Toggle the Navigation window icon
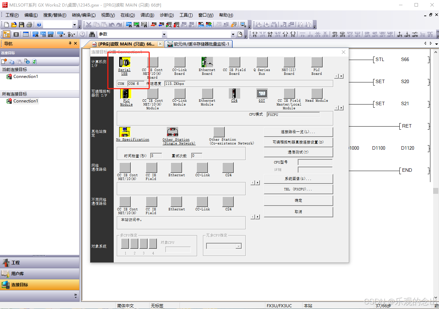Viewport: 439px width, 309px height. [x=7, y=34]
